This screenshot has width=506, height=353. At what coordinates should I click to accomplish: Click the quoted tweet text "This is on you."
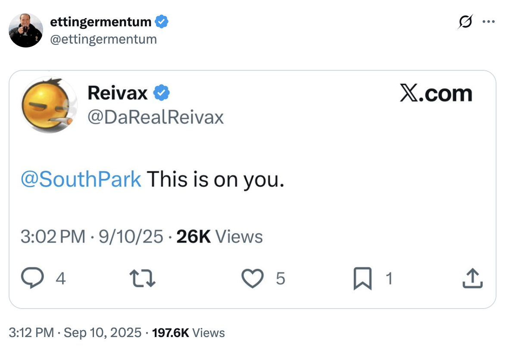click(x=216, y=179)
